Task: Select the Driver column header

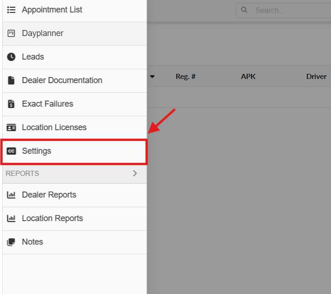Action: (316, 77)
